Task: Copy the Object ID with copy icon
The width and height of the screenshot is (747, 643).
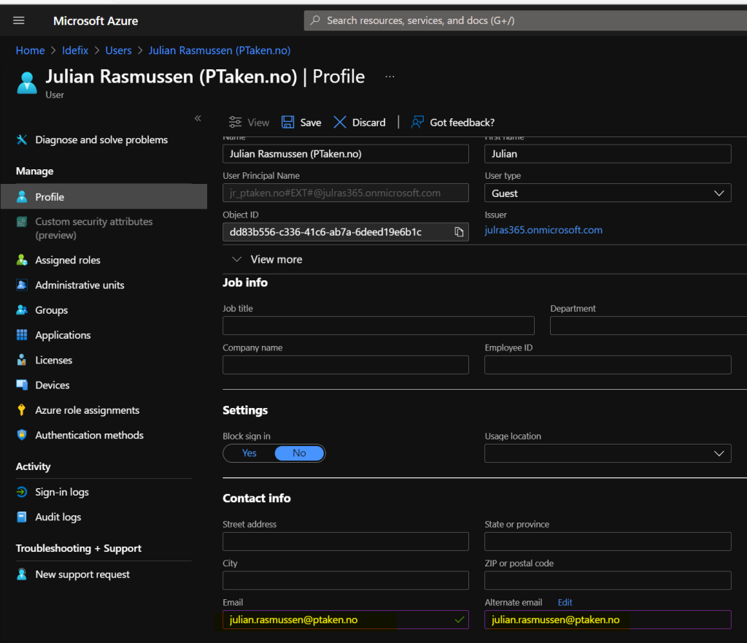Action: click(x=459, y=232)
